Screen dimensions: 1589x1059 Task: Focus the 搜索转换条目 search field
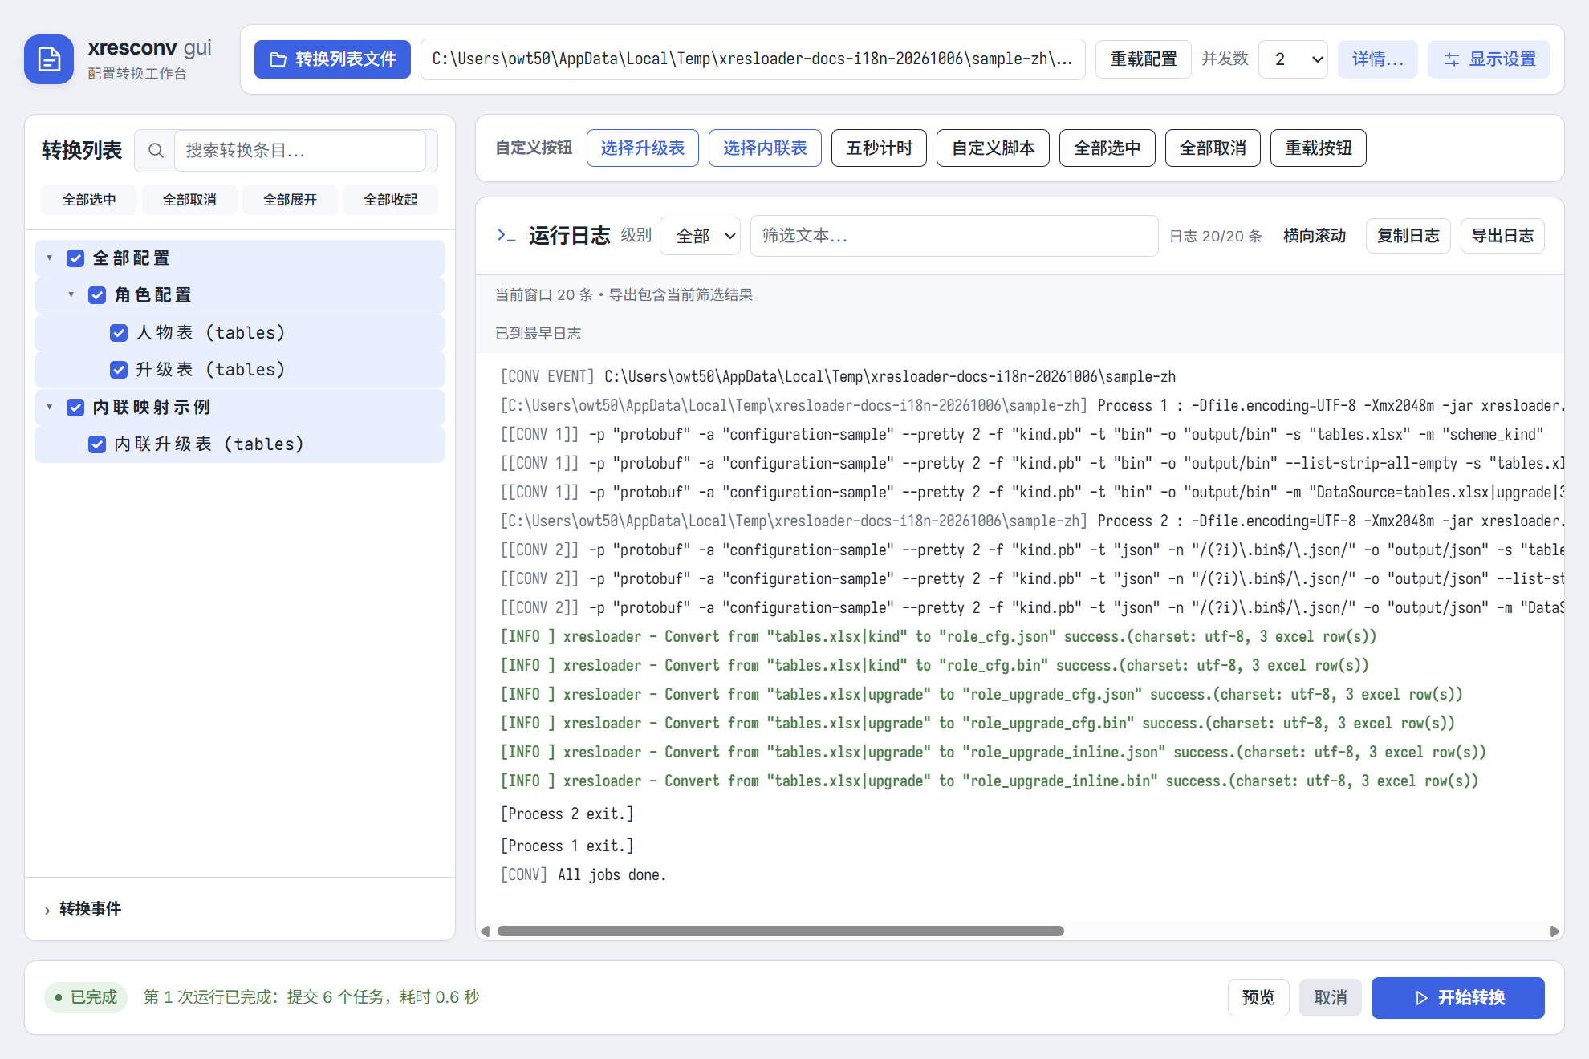click(x=300, y=151)
